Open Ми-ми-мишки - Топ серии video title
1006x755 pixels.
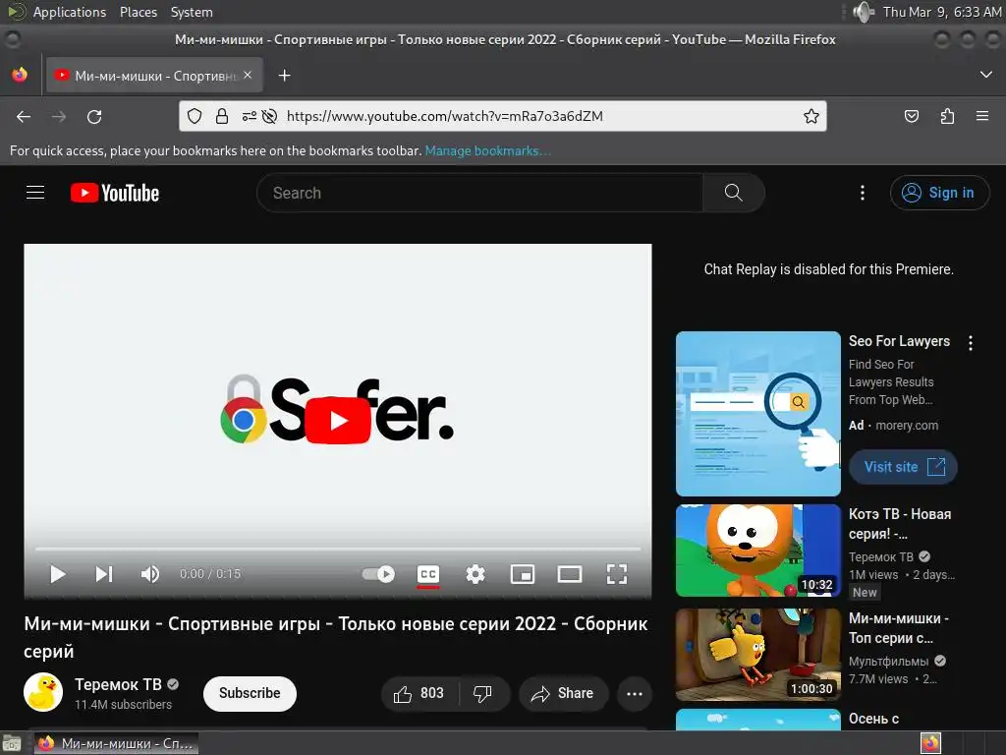point(899,628)
